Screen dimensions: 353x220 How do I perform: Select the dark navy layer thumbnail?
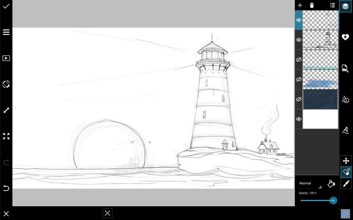pyautogui.click(x=320, y=99)
